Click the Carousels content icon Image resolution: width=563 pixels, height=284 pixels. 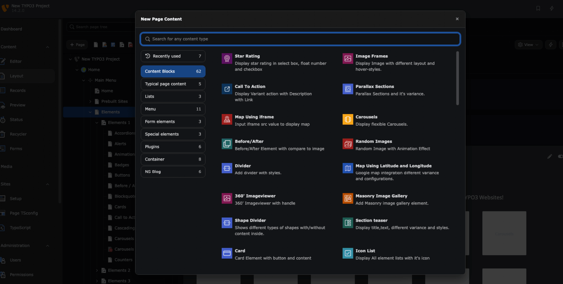348,119
